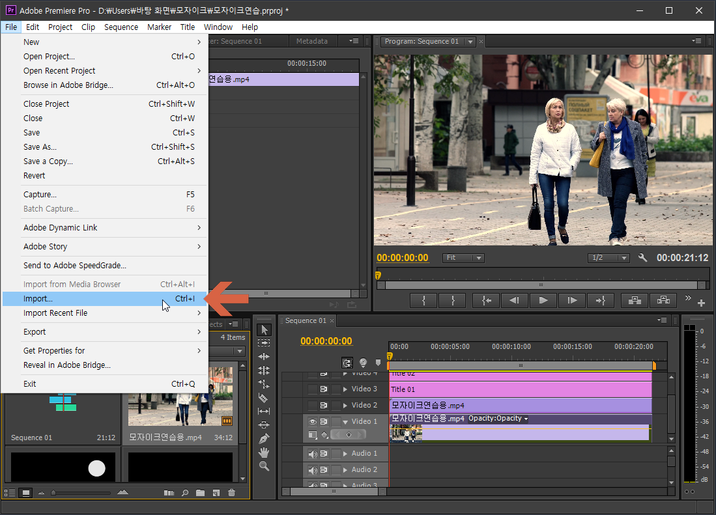Screen dimensions: 716x515
Task: Select the Title 01 clip in timeline
Action: 521,389
